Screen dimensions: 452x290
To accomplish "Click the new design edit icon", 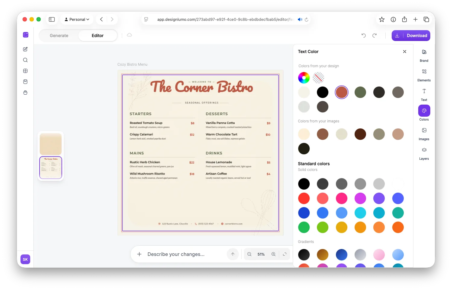I will pos(25,49).
